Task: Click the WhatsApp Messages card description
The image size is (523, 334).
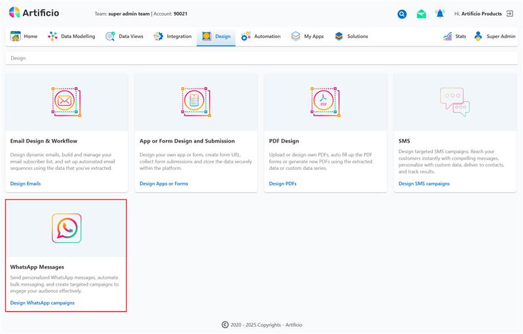Action: point(64,284)
